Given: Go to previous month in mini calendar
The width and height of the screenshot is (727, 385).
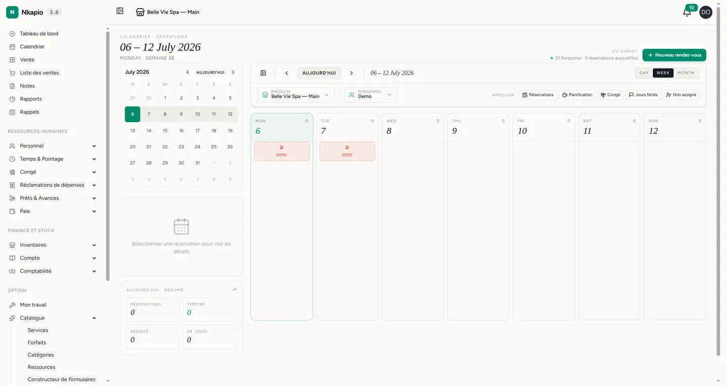Looking at the screenshot, I should tap(188, 72).
